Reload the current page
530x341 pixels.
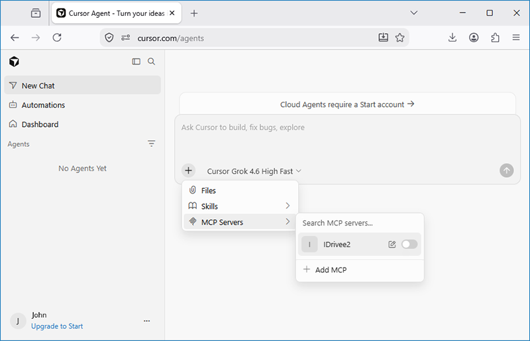[x=57, y=38]
